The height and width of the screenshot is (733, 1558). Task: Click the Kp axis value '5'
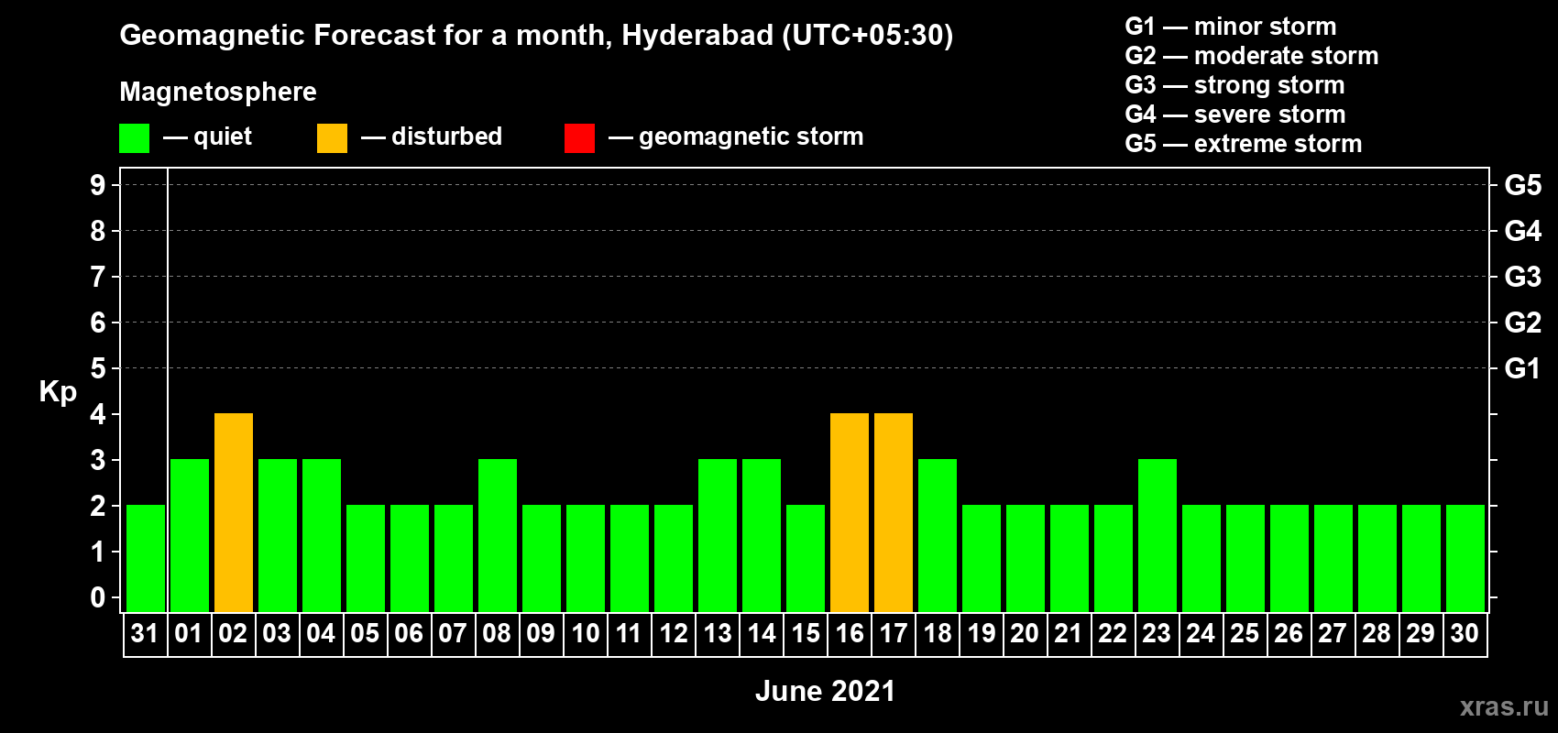(98, 368)
